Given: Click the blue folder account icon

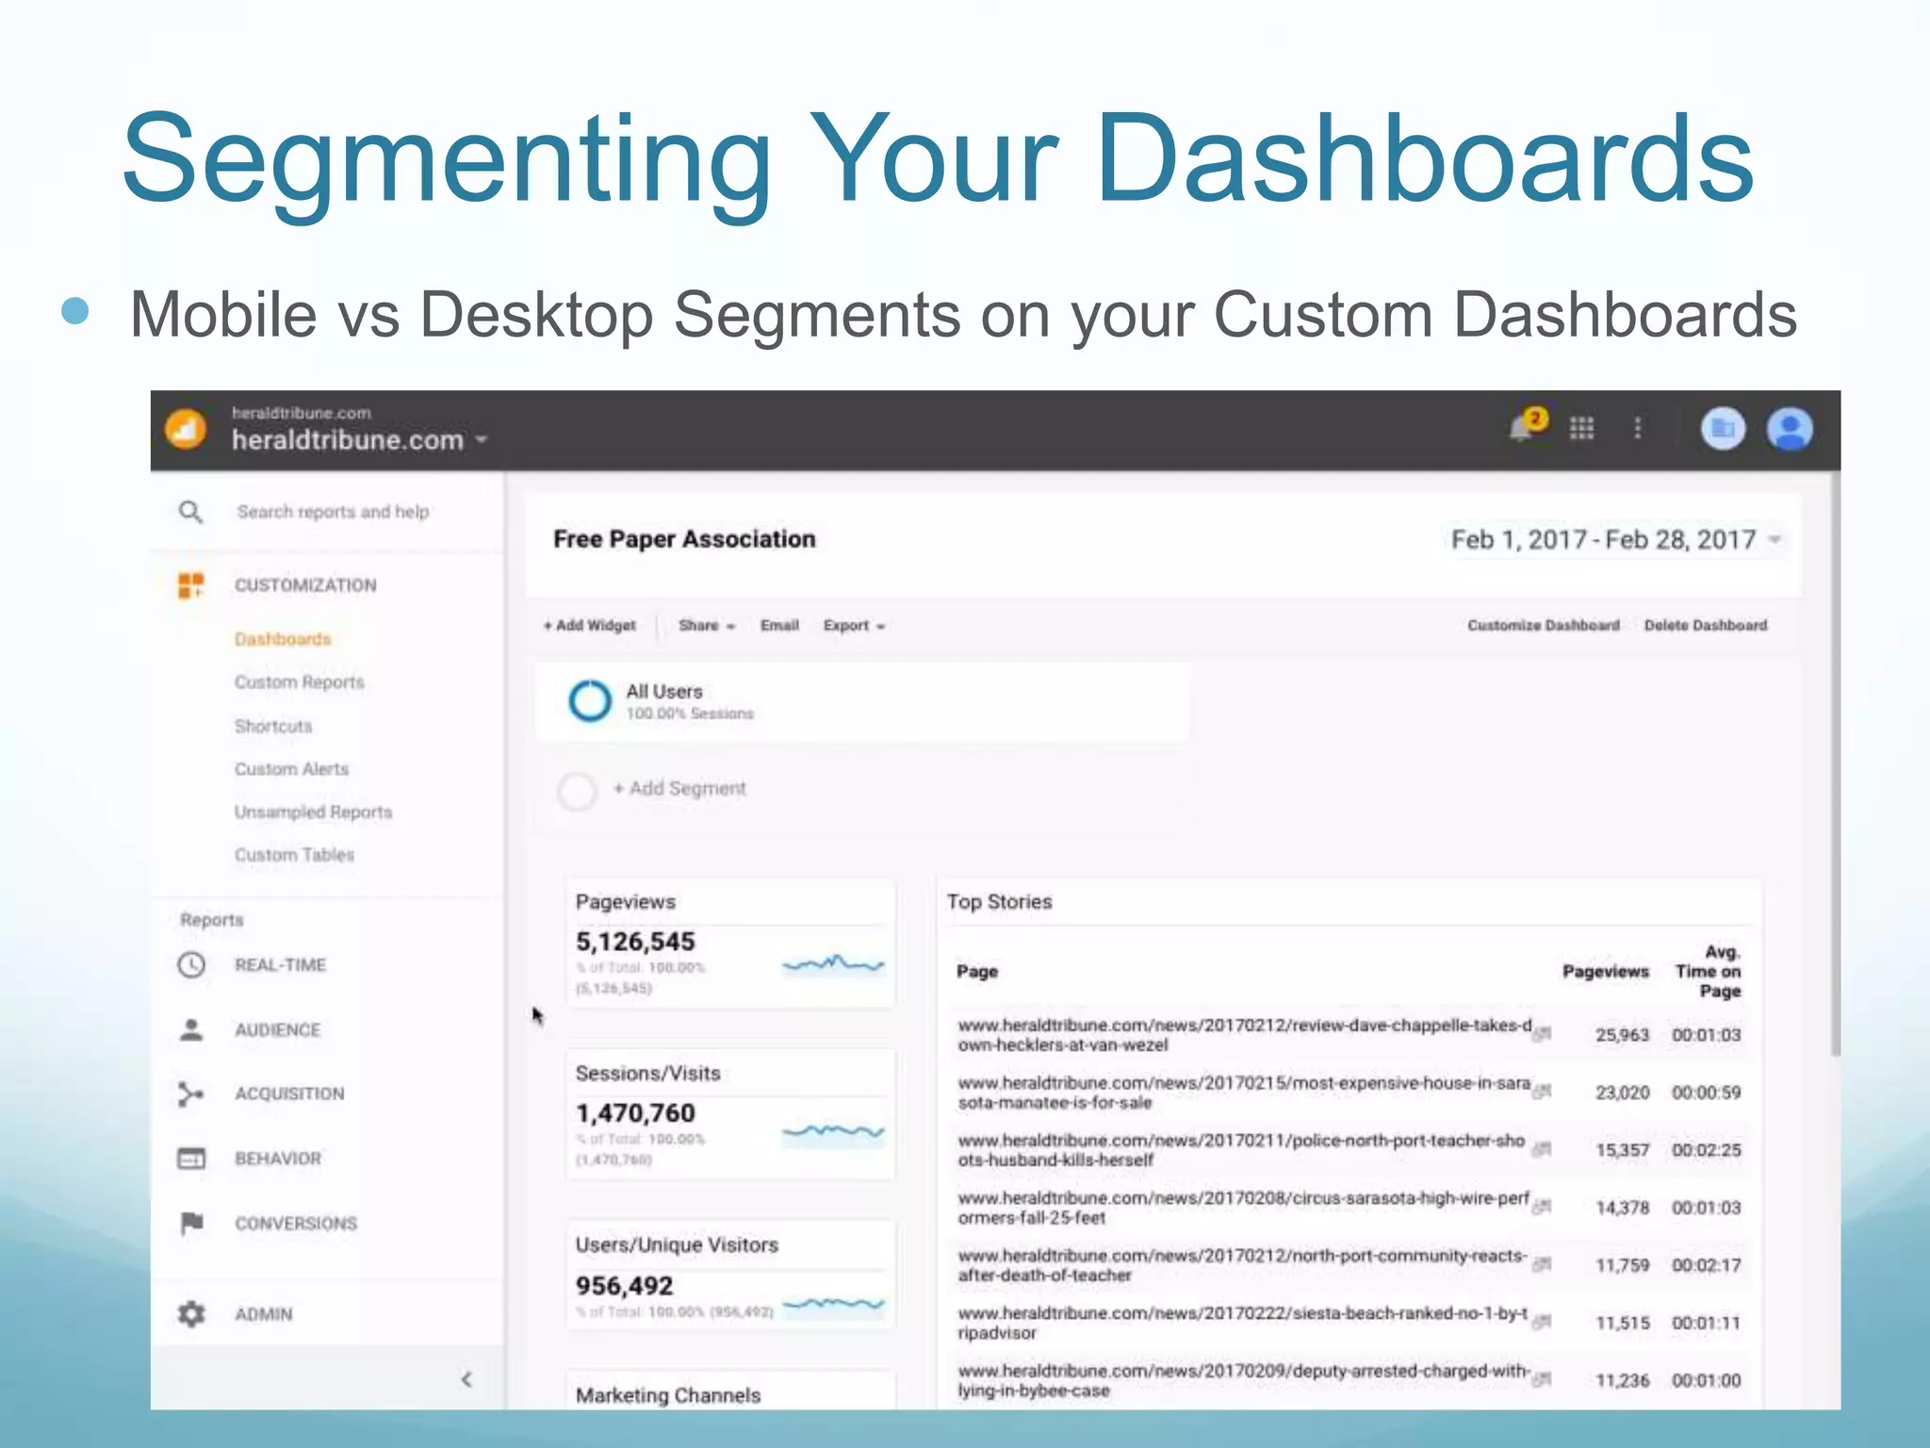Looking at the screenshot, I should point(1723,429).
